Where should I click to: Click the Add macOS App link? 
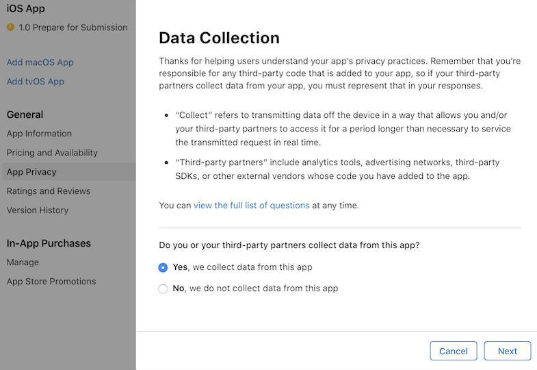tap(40, 62)
